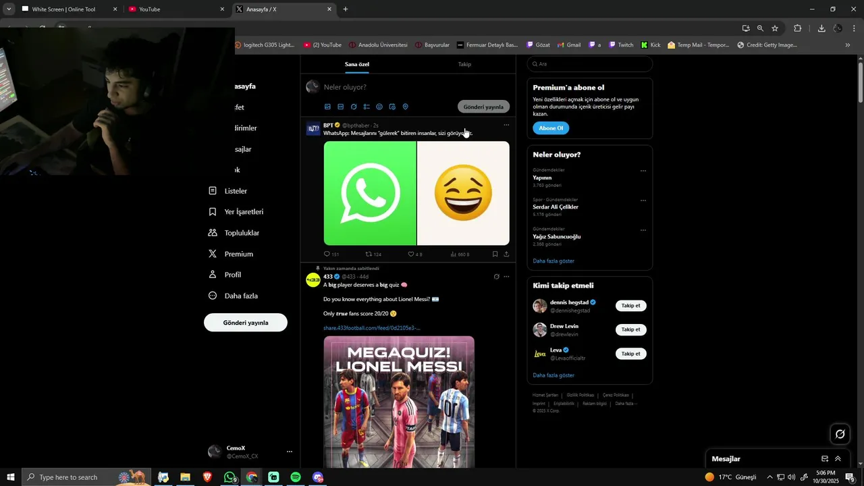864x486 pixels.
Task: Click sidebar Gönderi yayınla button
Action: pyautogui.click(x=246, y=323)
